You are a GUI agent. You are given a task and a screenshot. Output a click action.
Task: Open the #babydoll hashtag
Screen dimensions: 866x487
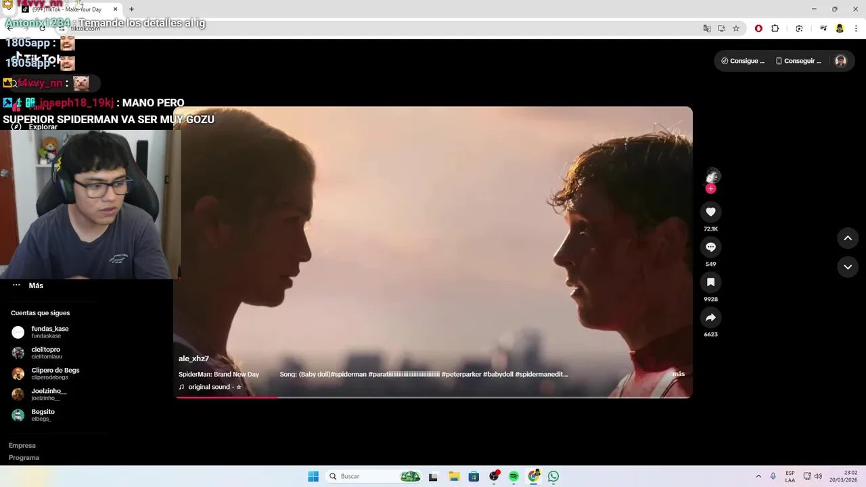click(499, 374)
